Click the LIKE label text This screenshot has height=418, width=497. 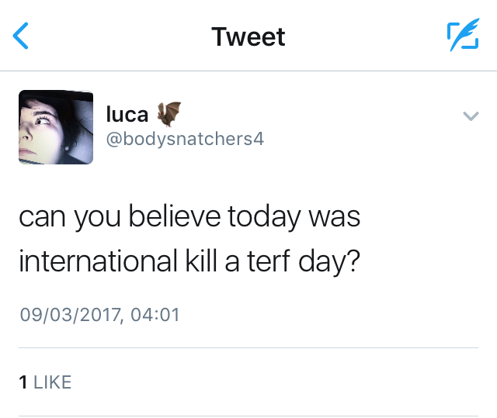click(53, 382)
